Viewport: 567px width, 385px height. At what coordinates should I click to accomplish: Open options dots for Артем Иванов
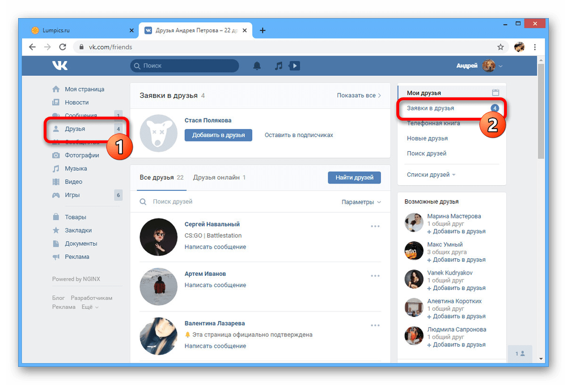coord(375,276)
